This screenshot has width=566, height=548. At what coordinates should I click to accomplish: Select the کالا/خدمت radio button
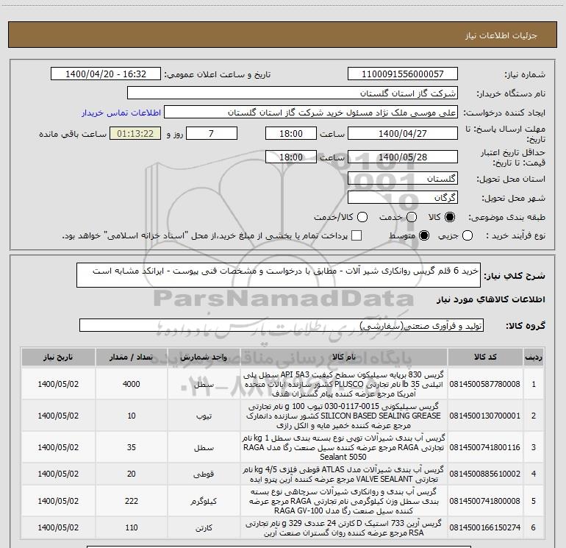362,217
